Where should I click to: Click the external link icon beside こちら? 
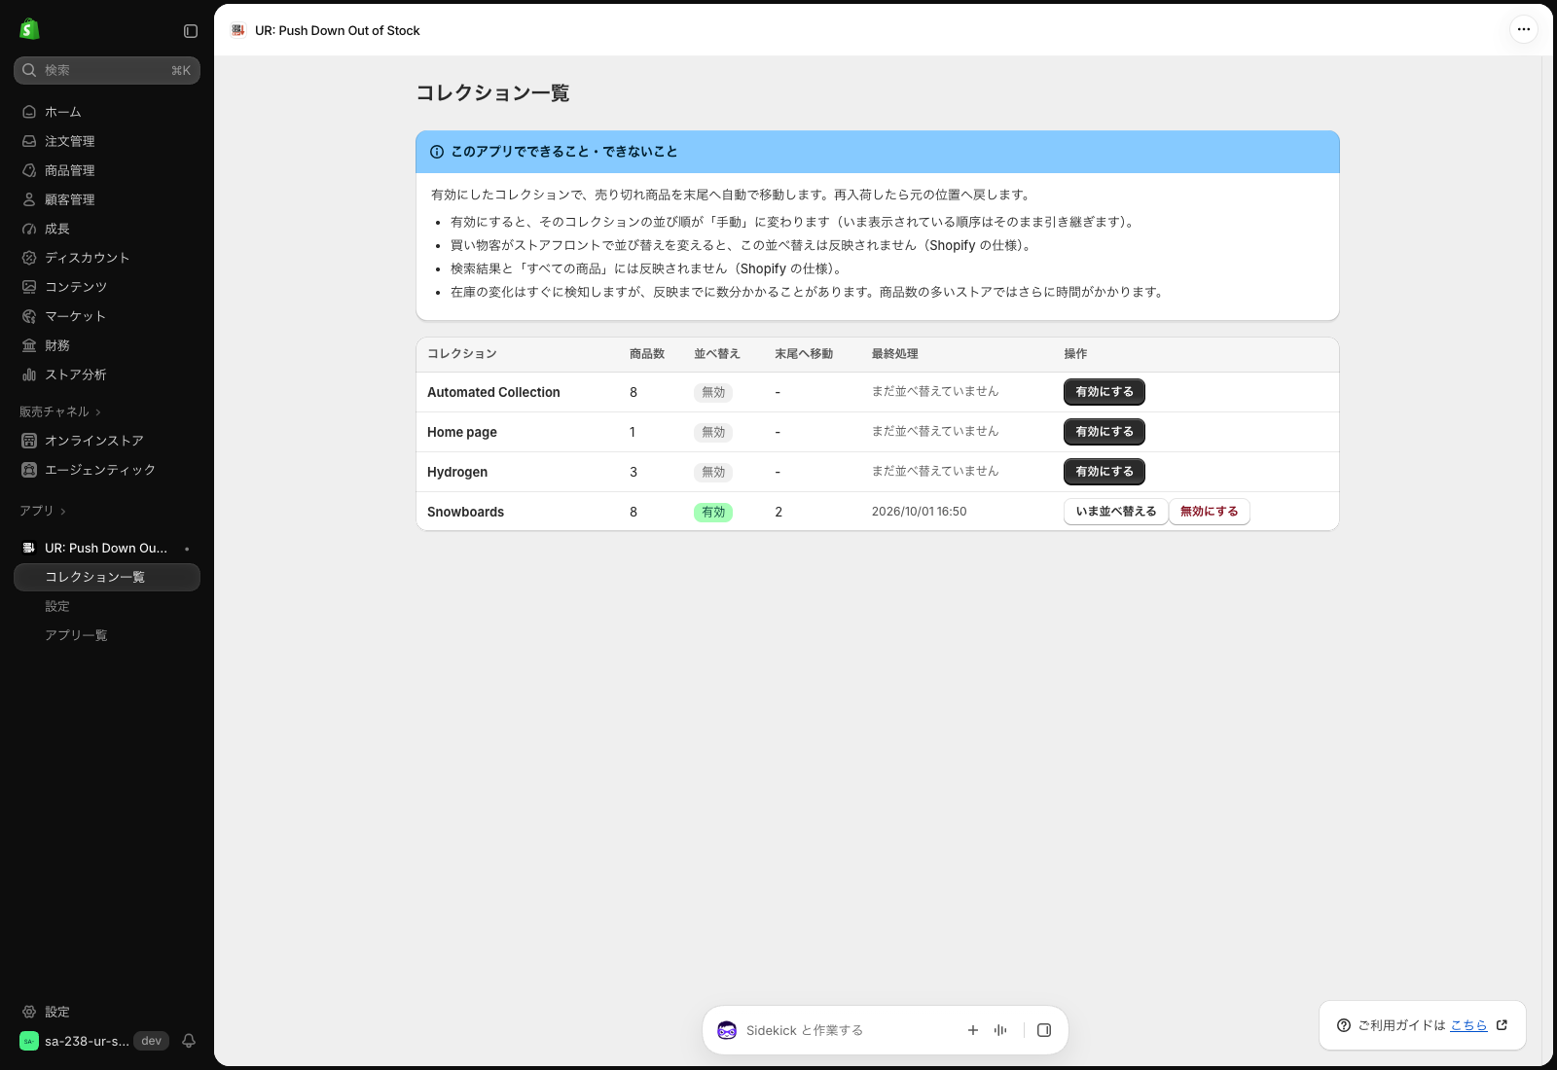point(1502,1025)
